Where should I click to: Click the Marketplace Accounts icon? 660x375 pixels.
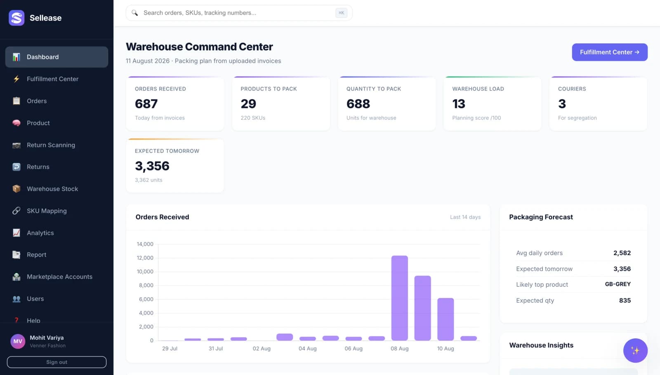click(16, 277)
